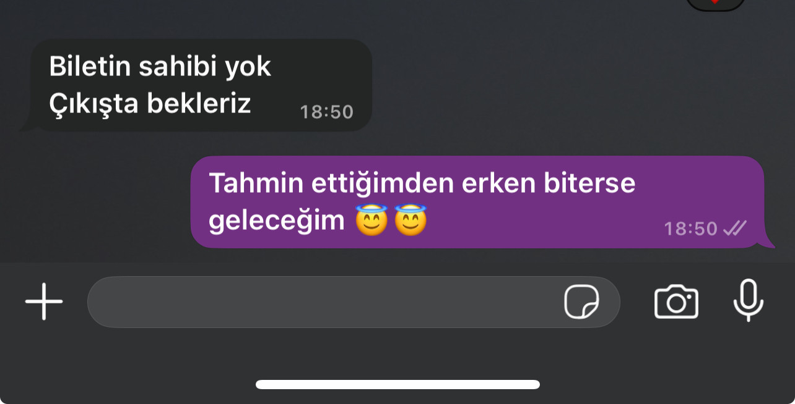Tap the tail of the purple sent bubble
The width and height of the screenshot is (795, 404).
pyautogui.click(x=768, y=242)
